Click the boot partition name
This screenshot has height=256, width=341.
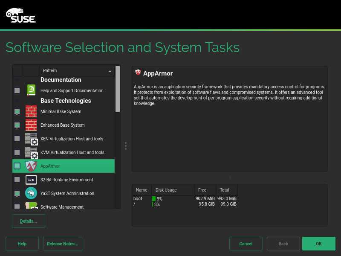138,198
